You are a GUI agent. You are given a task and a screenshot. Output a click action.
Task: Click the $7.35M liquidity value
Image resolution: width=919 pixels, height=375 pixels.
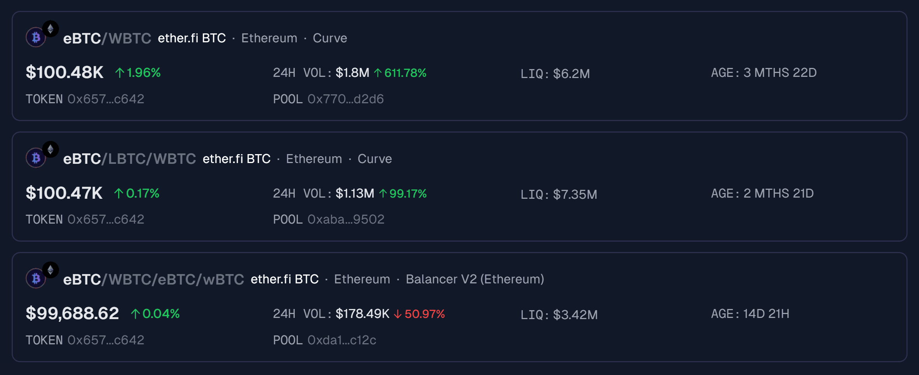click(575, 194)
